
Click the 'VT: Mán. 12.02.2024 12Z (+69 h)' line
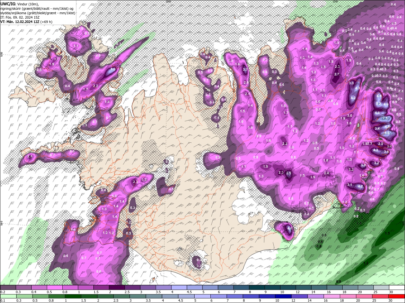tap(27, 22)
